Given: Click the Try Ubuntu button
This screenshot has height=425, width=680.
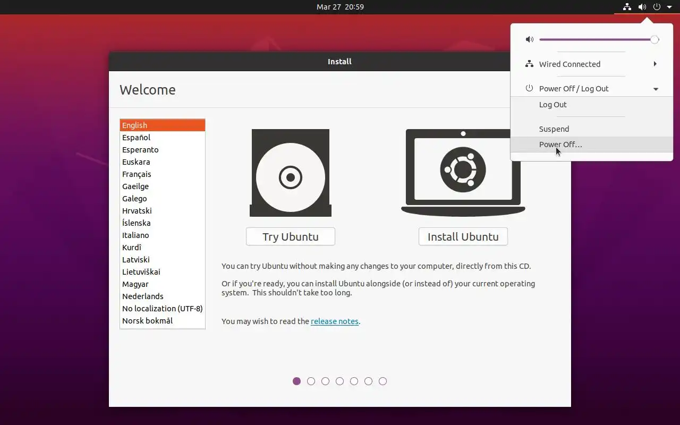Looking at the screenshot, I should [291, 236].
